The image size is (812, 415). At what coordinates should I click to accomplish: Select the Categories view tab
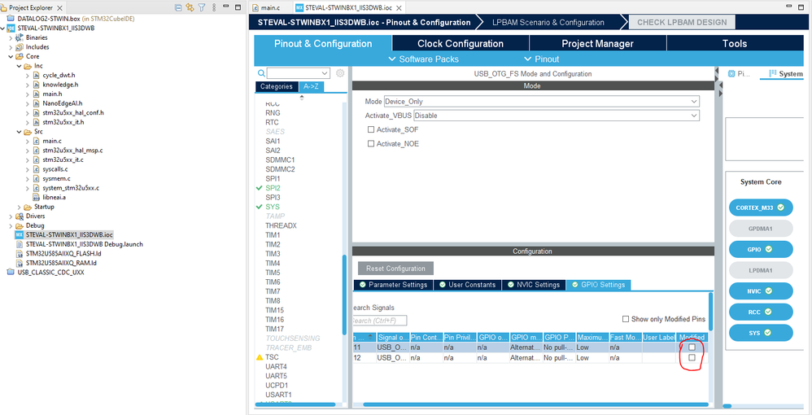pyautogui.click(x=277, y=86)
